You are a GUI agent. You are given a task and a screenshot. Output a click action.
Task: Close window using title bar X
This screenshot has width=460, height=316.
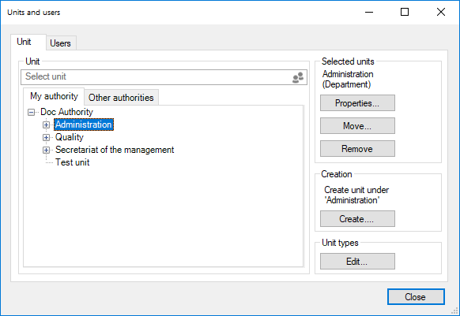pyautogui.click(x=441, y=12)
